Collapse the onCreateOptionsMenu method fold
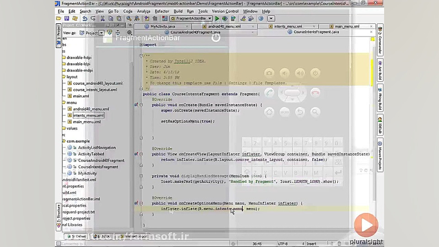439x247 pixels. (x=141, y=203)
